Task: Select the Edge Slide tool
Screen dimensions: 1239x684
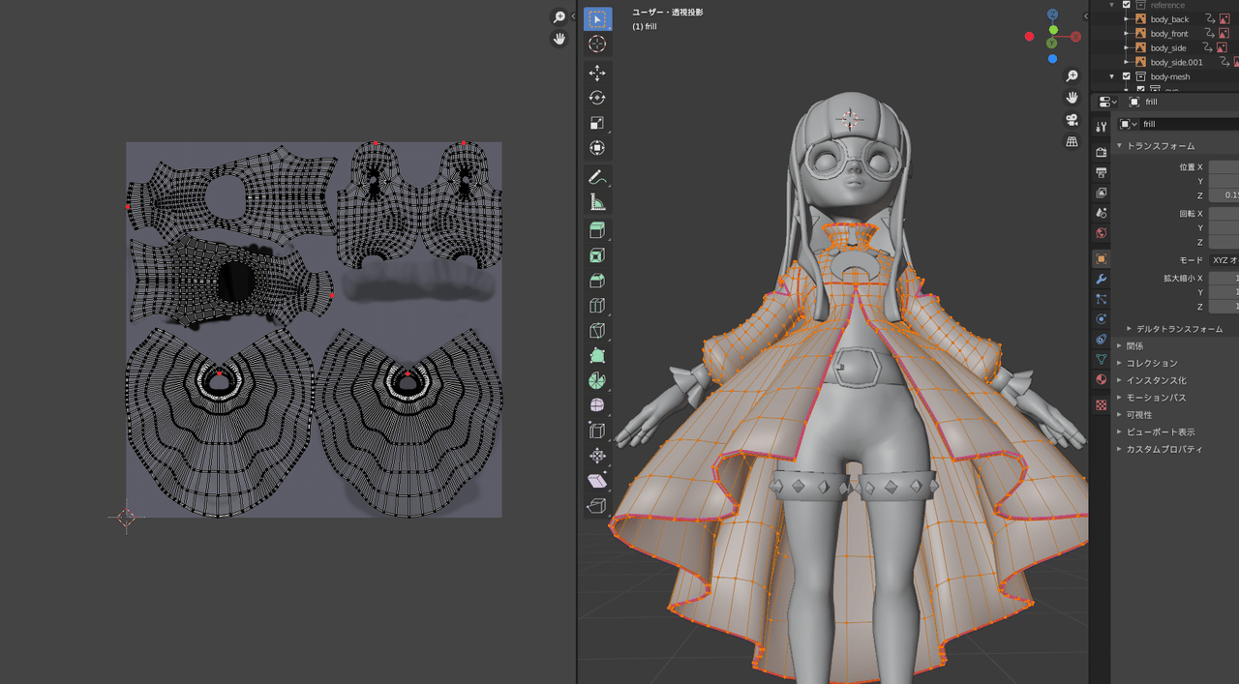Action: (x=597, y=431)
